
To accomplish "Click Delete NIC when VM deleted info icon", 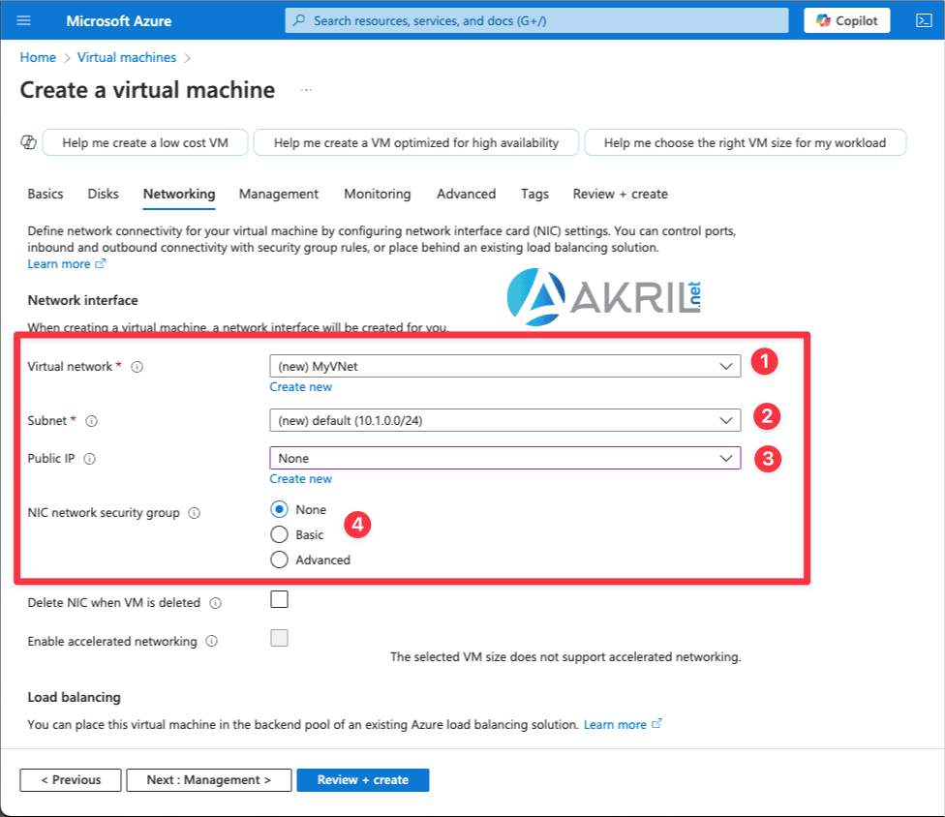I will 215,603.
